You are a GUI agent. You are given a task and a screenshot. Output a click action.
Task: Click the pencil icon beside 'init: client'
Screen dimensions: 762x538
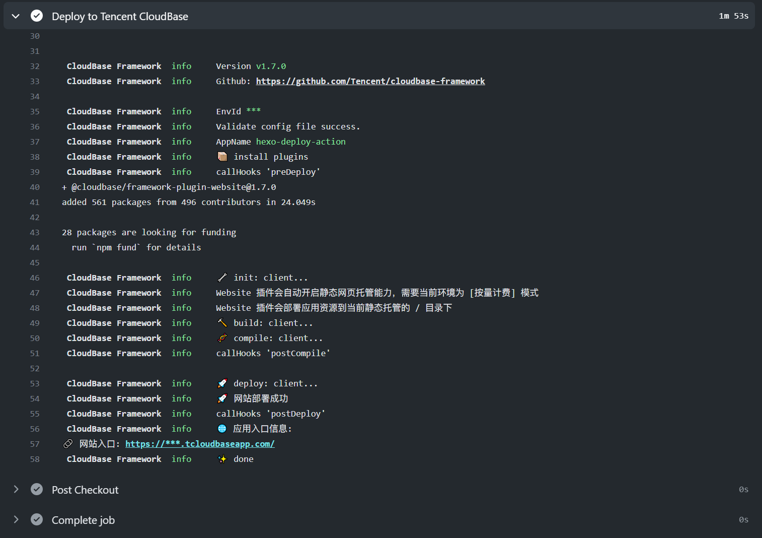(x=222, y=277)
